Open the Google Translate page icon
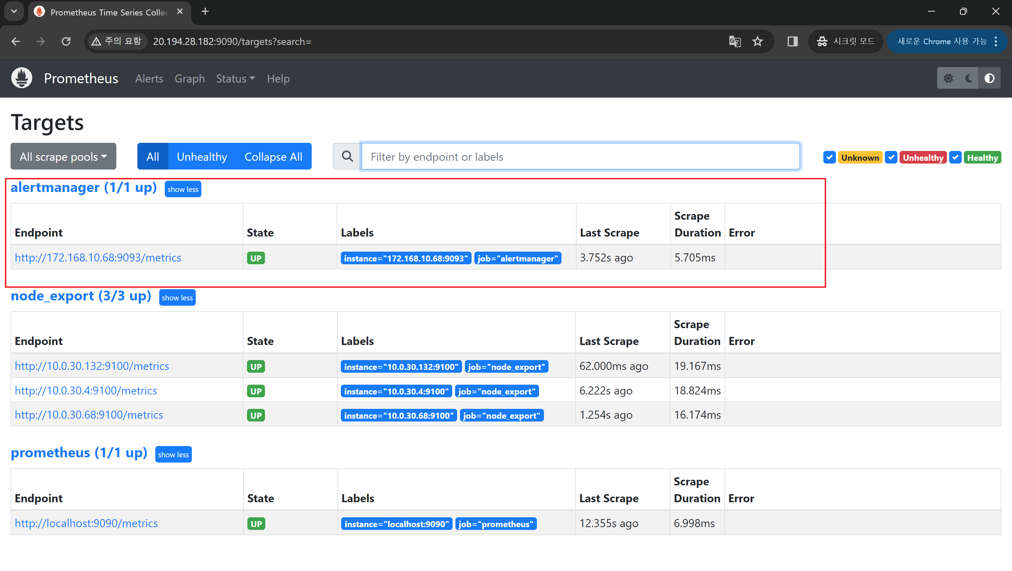The image size is (1012, 571). click(735, 41)
